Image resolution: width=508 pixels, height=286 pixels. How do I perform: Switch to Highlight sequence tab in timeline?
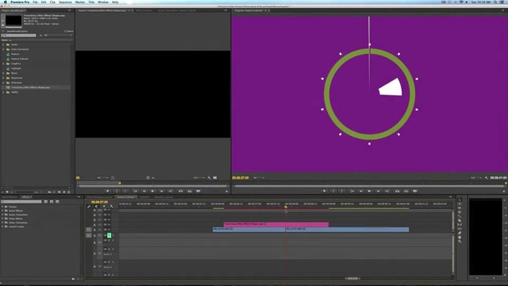click(x=144, y=197)
